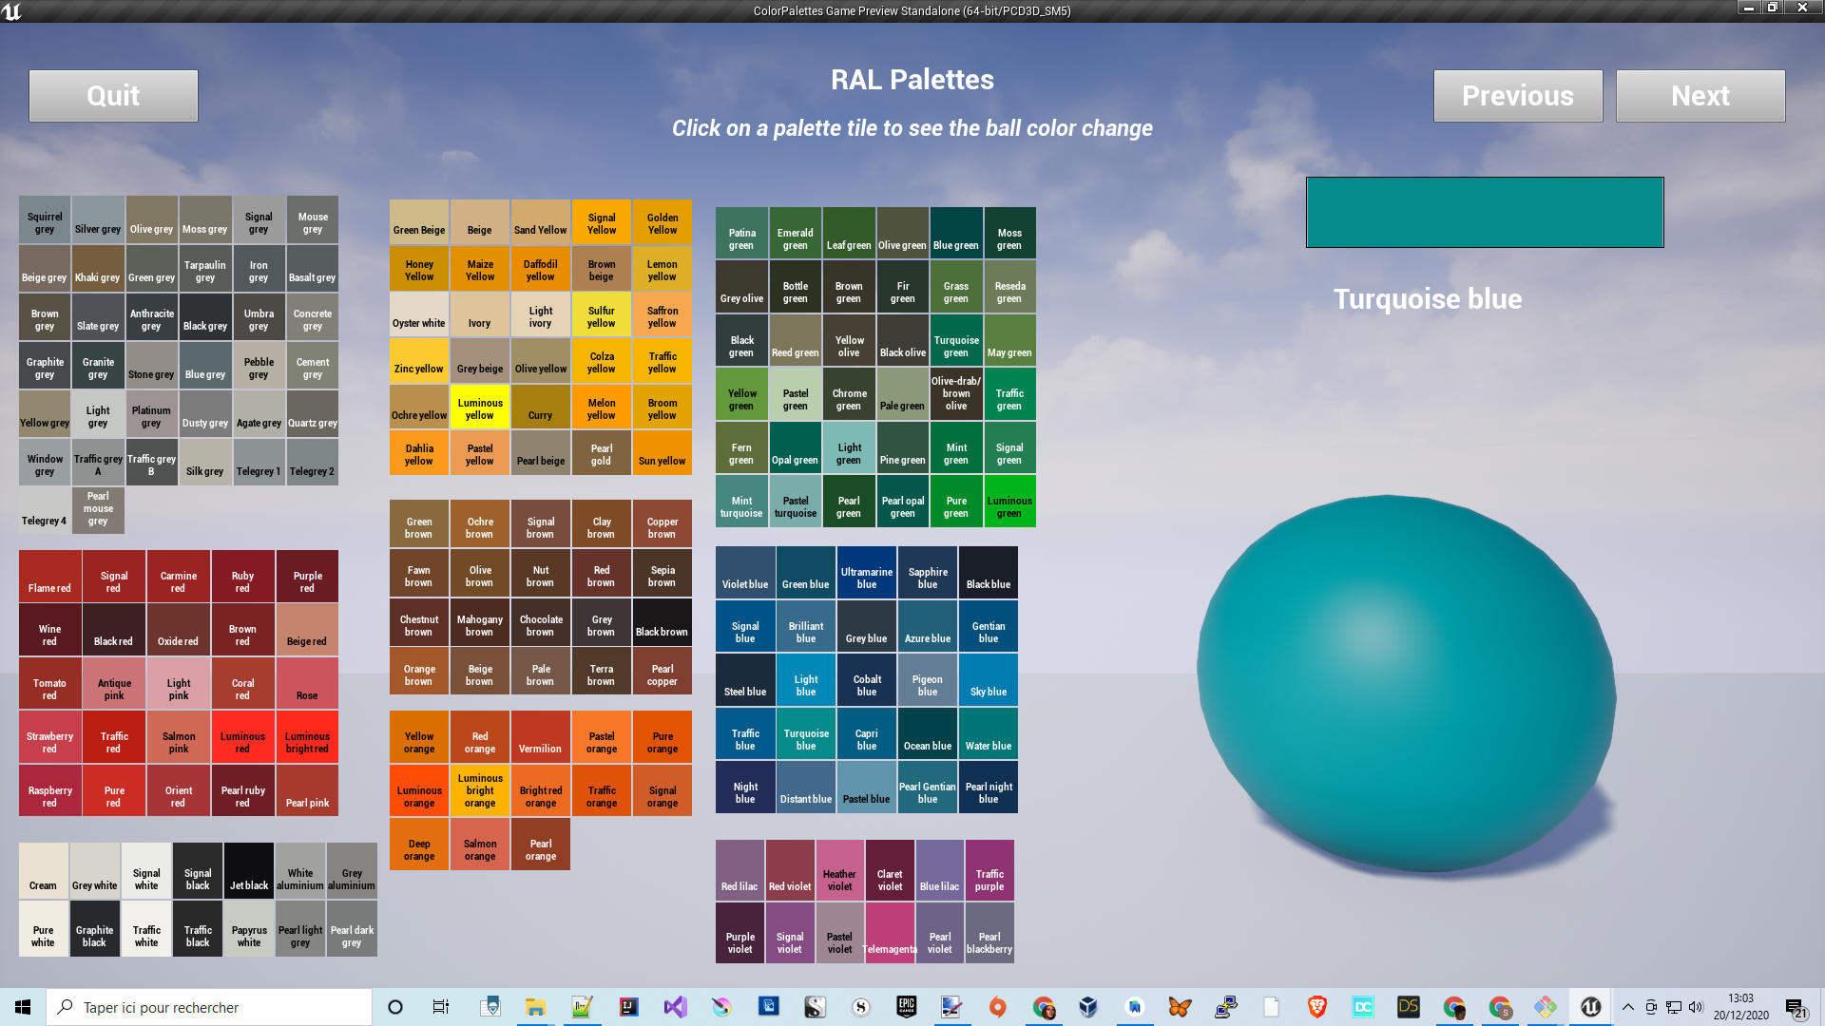Select the Turquoise blue palette tile
The height and width of the screenshot is (1026, 1825).
(x=806, y=732)
